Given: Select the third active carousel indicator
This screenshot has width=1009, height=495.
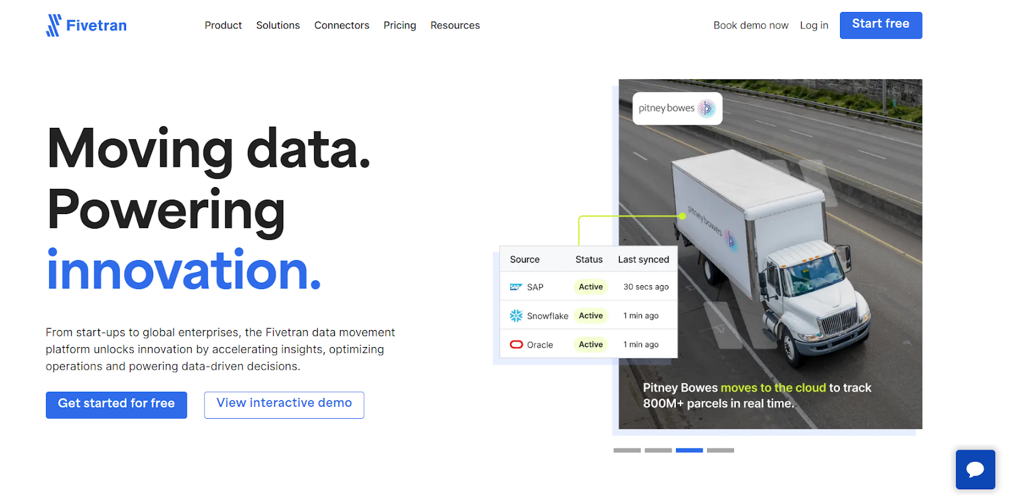Looking at the screenshot, I should (689, 450).
